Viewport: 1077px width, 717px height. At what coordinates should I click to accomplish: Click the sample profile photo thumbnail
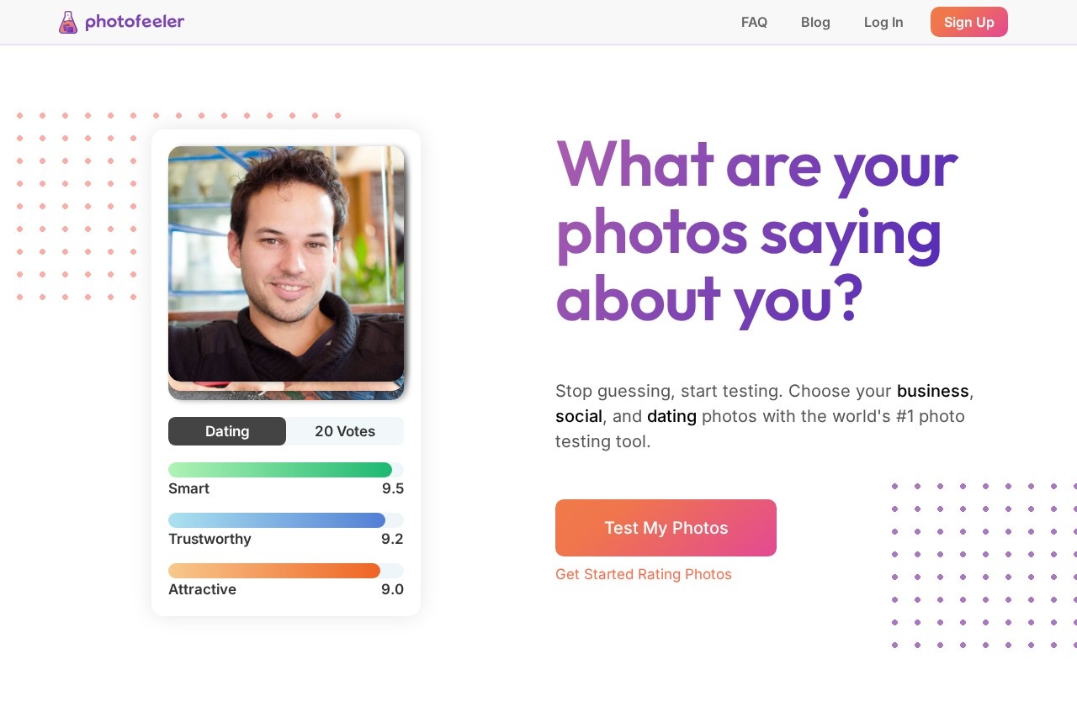tap(286, 264)
